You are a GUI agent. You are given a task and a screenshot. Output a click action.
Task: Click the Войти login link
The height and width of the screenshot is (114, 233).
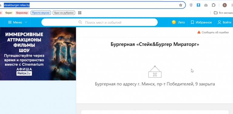pos(227,22)
